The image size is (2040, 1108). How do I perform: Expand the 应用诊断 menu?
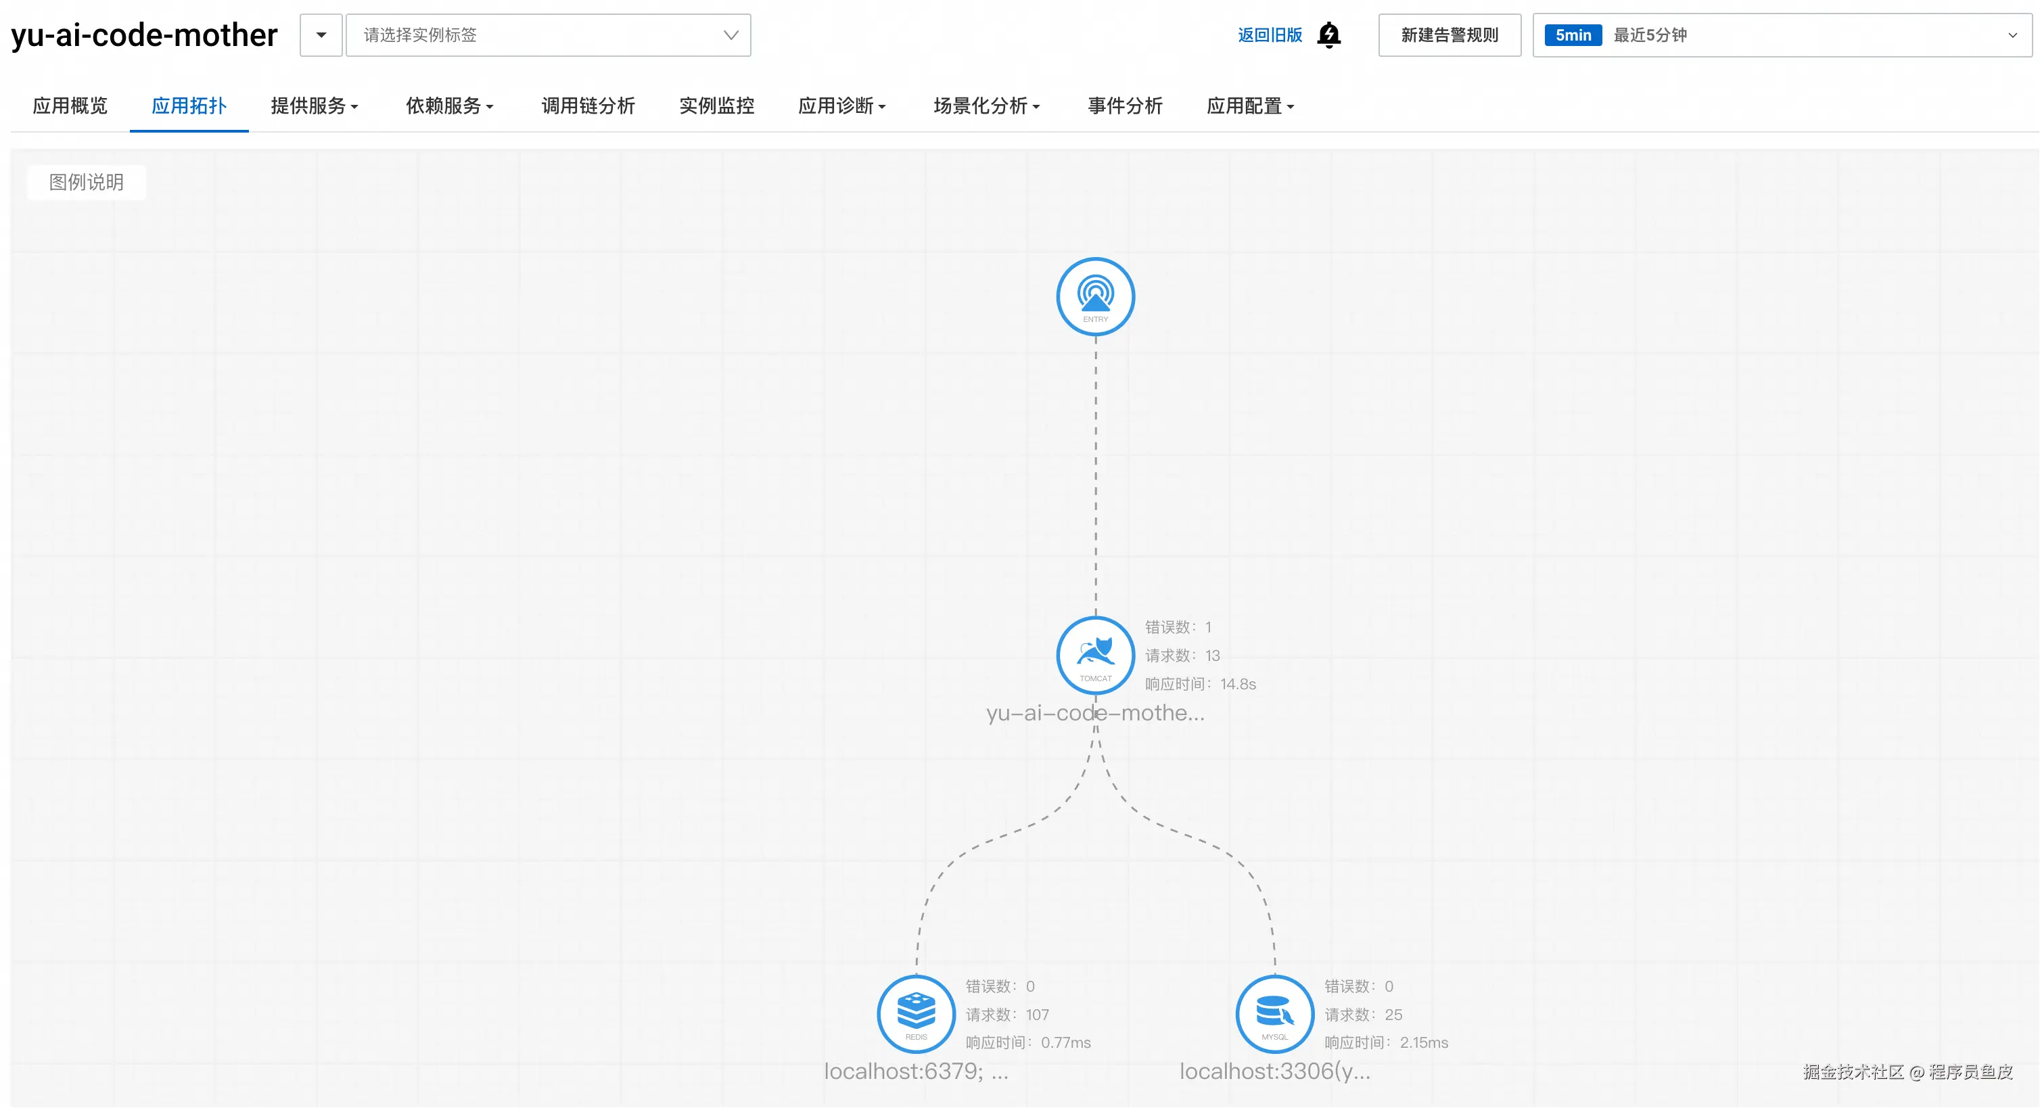click(841, 106)
